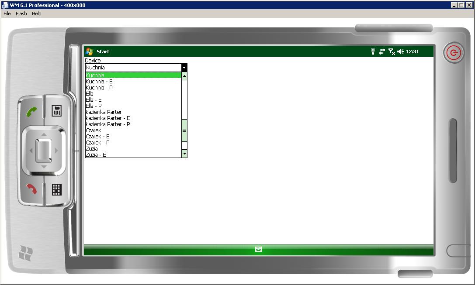Click the green call phone button
This screenshot has width=475, height=285.
[31, 112]
